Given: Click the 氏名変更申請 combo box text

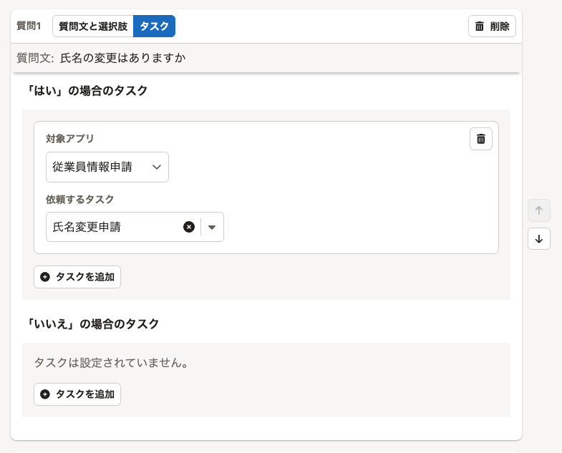Looking at the screenshot, I should pyautogui.click(x=87, y=227).
